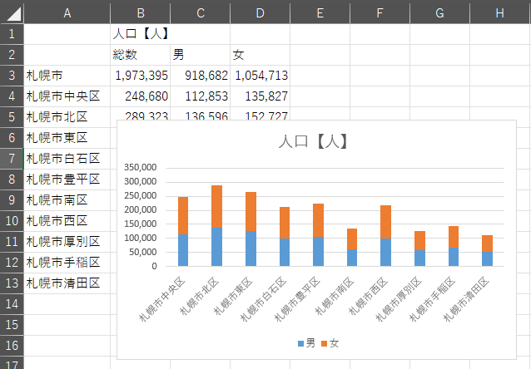
Task: Click the orange bar segment for 札幌市西区
Action: [x=386, y=222]
